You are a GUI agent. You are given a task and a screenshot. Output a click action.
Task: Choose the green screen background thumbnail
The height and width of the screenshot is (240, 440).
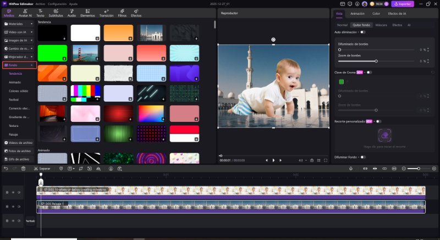pos(52,53)
